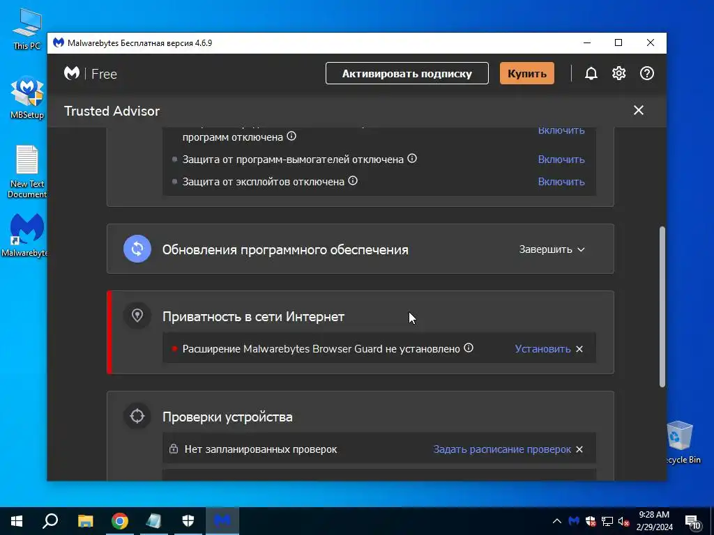Click Задать расписание проверок link
This screenshot has height=535, width=714.
[502, 449]
